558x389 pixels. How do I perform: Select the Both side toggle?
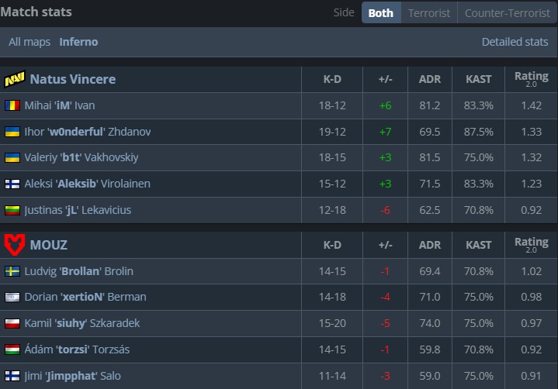pos(380,12)
